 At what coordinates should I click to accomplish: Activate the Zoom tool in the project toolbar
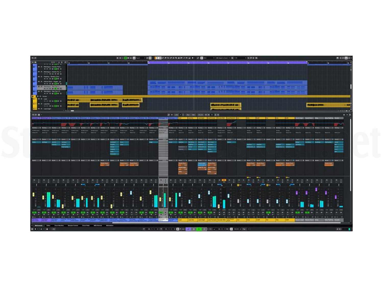click(x=176, y=58)
